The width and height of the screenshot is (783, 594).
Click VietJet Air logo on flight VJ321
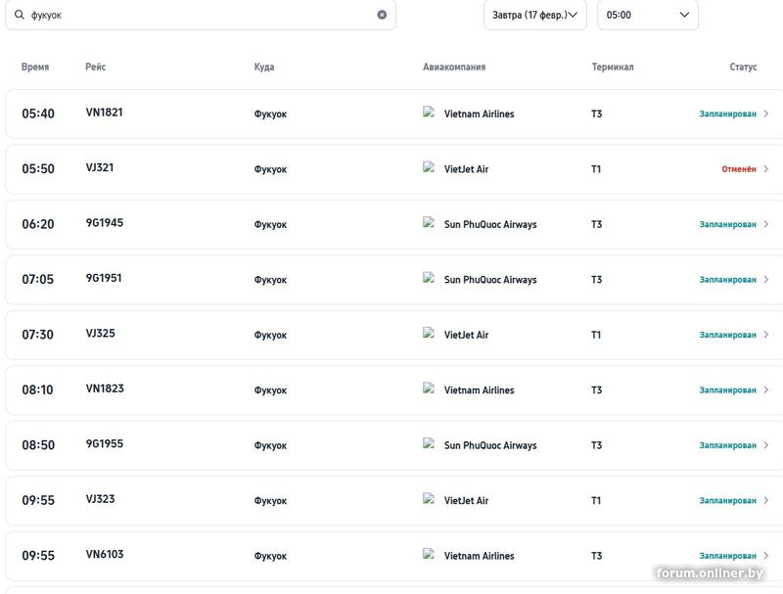(x=429, y=167)
